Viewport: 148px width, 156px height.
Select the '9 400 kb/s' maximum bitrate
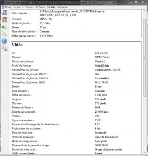click(x=101, y=95)
